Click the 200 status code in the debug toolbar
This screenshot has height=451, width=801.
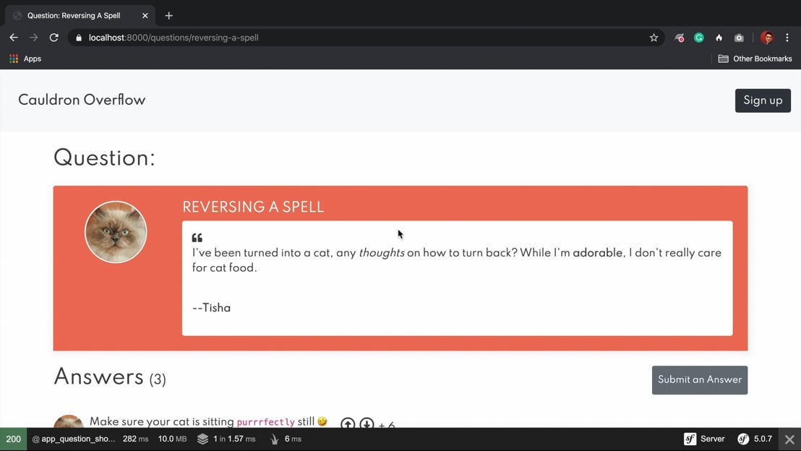point(13,439)
